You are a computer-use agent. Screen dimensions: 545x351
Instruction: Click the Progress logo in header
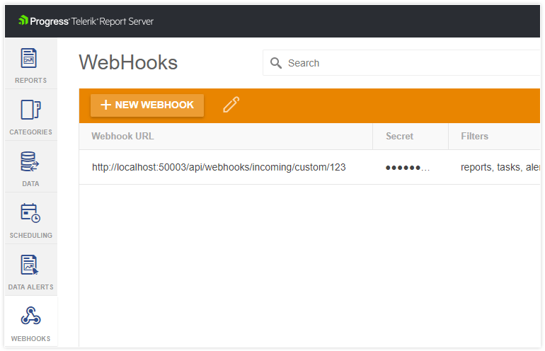tap(43, 21)
